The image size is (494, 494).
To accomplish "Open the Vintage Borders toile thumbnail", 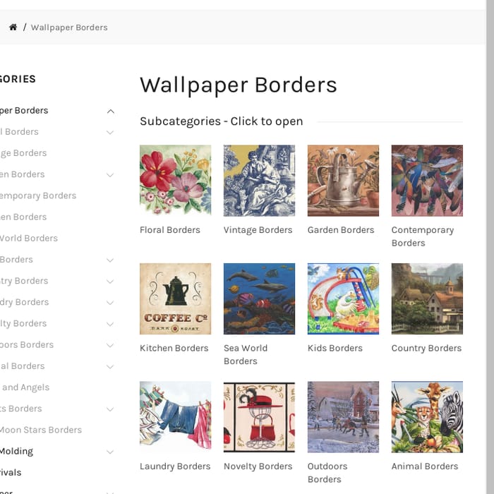I will click(x=259, y=181).
